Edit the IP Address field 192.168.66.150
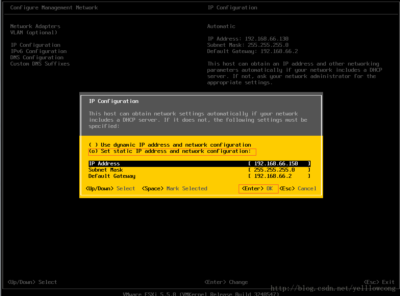This screenshot has width=400, height=296. click(x=279, y=163)
